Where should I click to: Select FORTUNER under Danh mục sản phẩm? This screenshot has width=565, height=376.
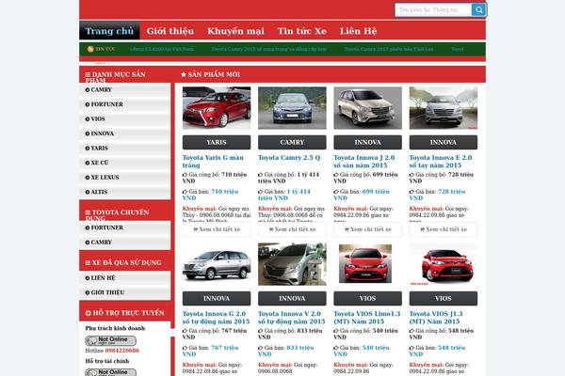[x=124, y=104]
